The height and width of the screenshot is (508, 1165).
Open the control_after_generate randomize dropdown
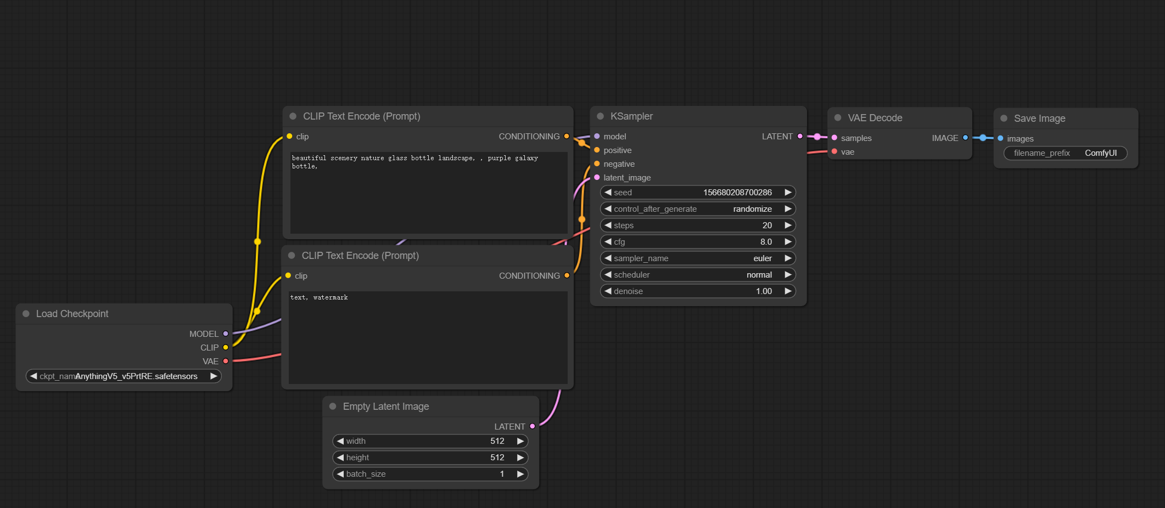pos(697,209)
